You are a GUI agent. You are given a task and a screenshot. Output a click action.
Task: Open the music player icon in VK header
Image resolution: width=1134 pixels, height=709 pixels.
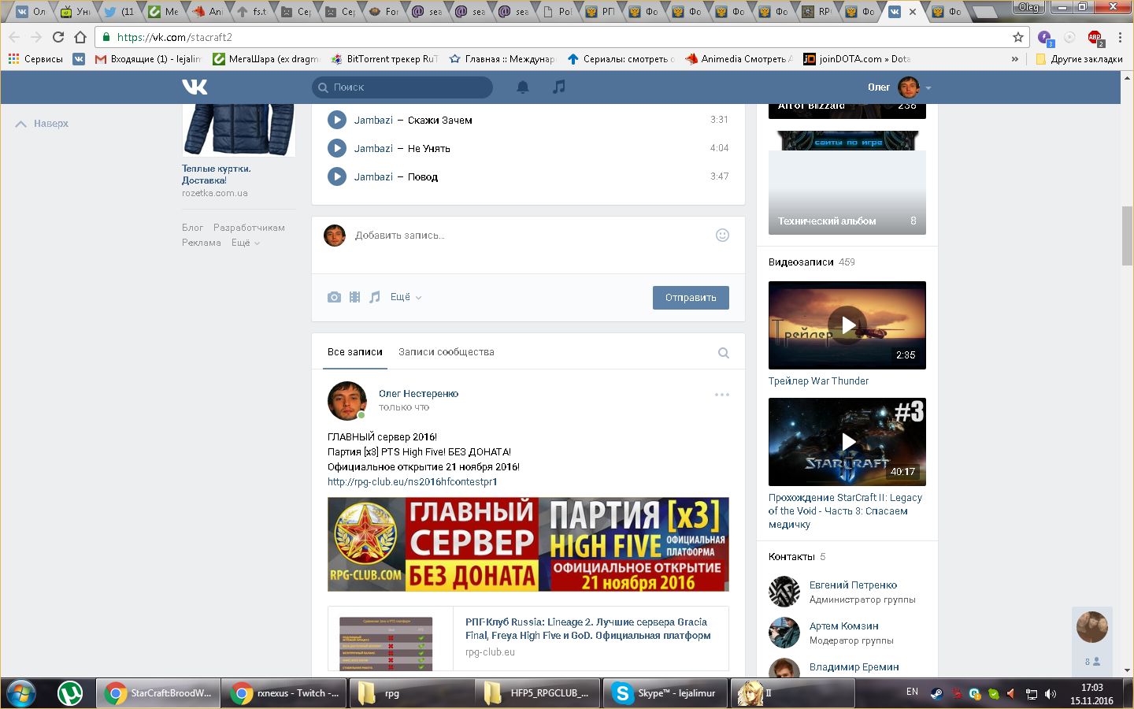[558, 87]
